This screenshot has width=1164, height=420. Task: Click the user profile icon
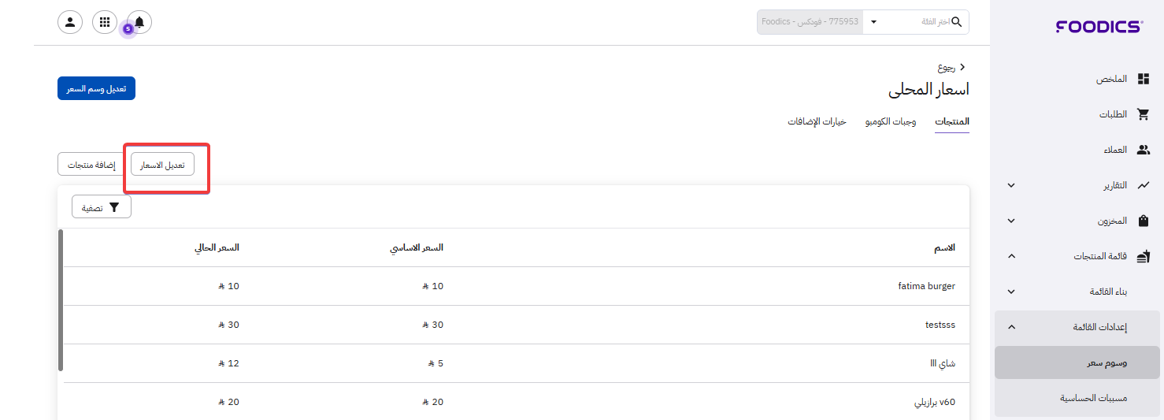70,22
